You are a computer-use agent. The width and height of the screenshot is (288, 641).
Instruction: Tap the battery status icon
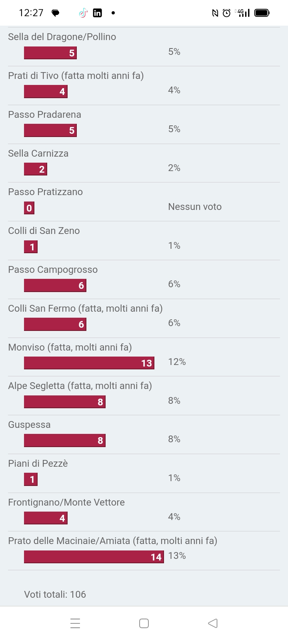[x=262, y=13]
